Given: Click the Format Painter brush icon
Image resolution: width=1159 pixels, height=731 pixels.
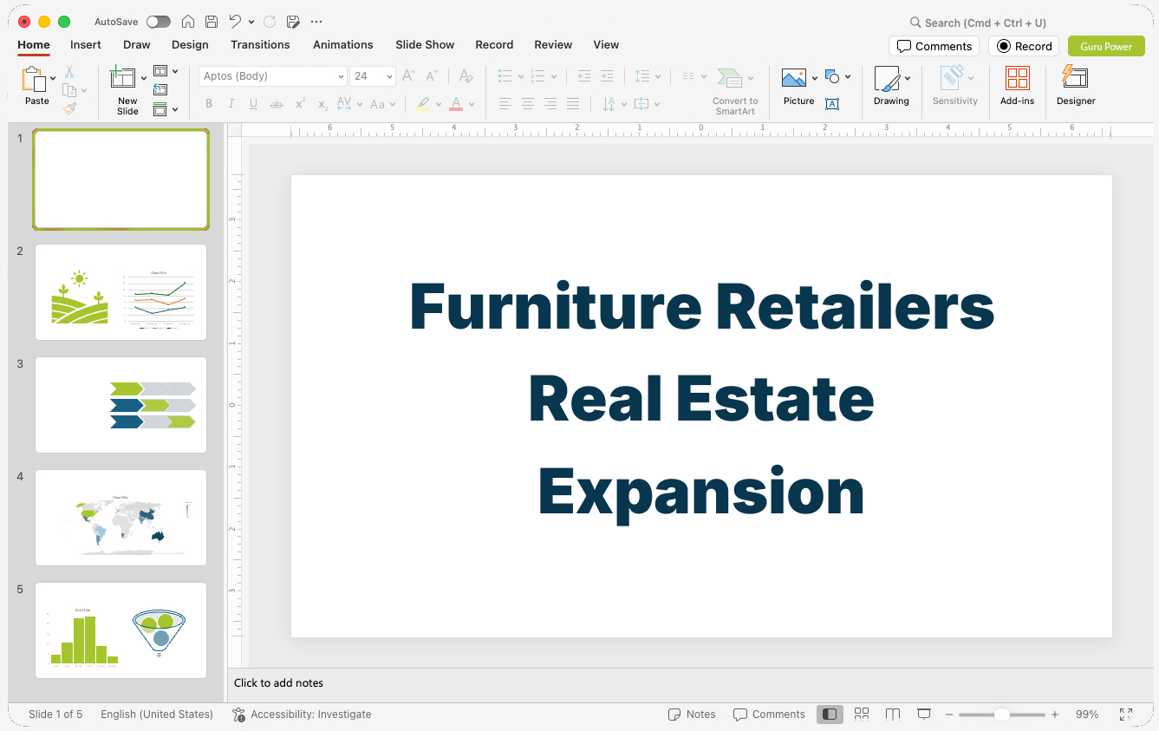Looking at the screenshot, I should tap(69, 108).
